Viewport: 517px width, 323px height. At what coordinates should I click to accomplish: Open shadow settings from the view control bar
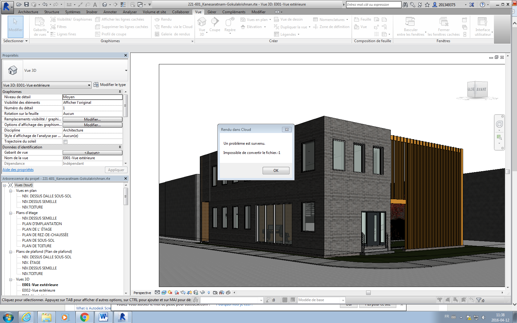[x=176, y=293]
